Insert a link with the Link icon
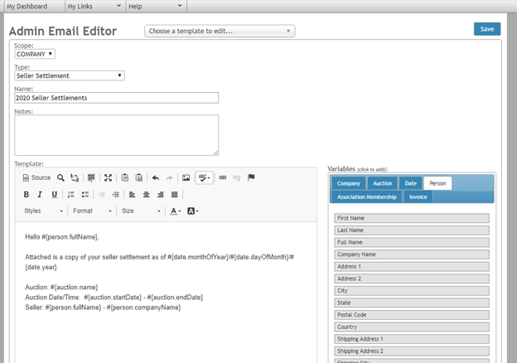517x363 pixels. coord(223,177)
